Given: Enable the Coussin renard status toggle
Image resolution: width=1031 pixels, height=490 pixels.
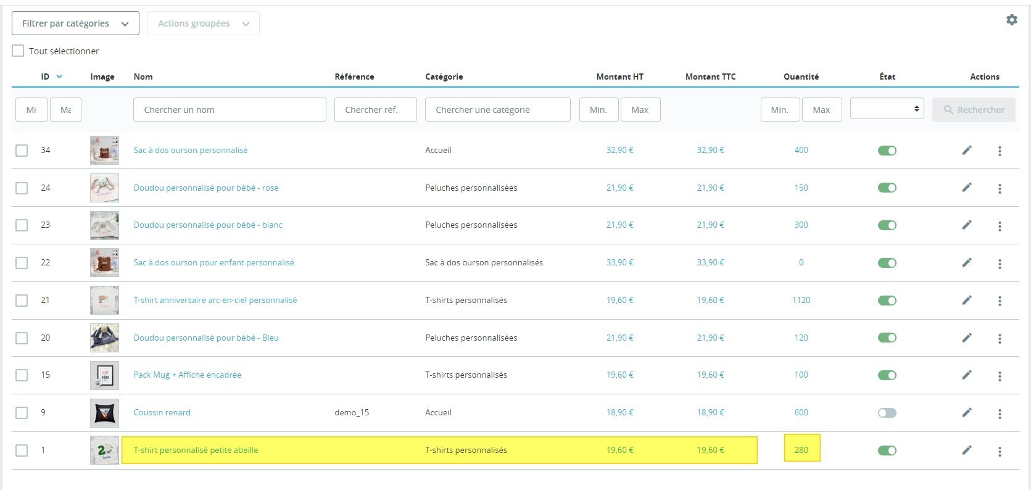Looking at the screenshot, I should pos(887,413).
